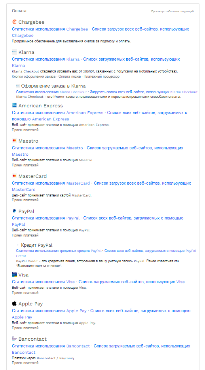
Task: Click the Apple Pay apple icon
Action: coord(14,303)
